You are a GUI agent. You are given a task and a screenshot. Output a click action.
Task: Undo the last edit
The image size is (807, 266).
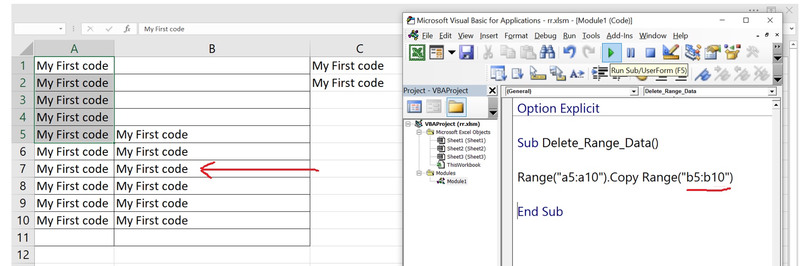pos(569,52)
